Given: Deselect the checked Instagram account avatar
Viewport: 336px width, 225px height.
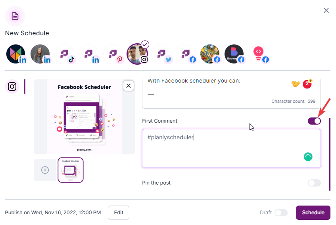Looking at the screenshot, I should 137,54.
